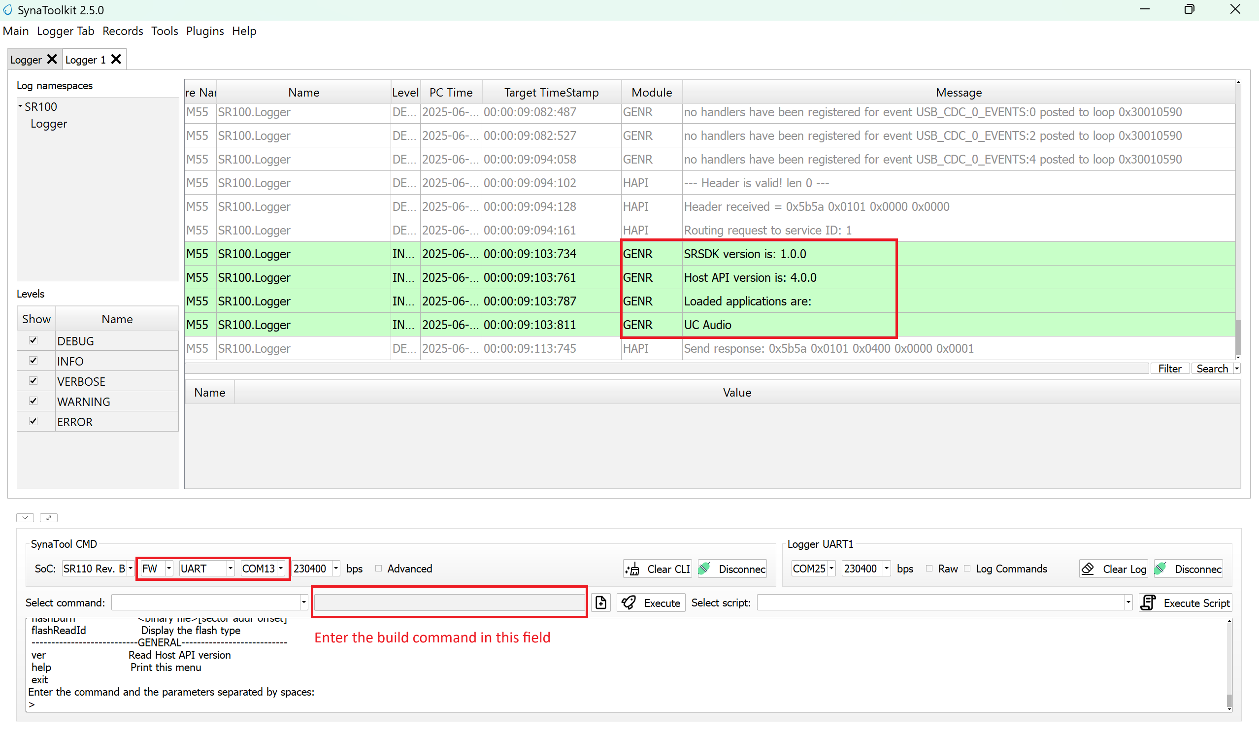The image size is (1259, 737).
Task: Collapse the SR100 tree node
Action: click(21, 106)
